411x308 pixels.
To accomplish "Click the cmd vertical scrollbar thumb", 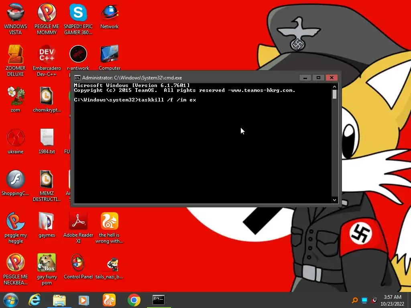I will click(334, 94).
